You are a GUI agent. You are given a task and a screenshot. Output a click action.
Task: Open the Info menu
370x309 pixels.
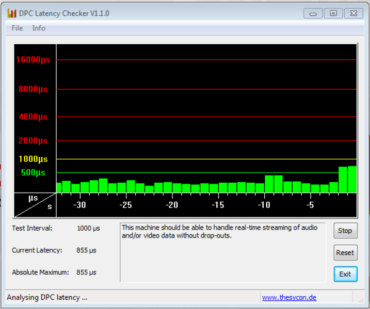coord(39,28)
